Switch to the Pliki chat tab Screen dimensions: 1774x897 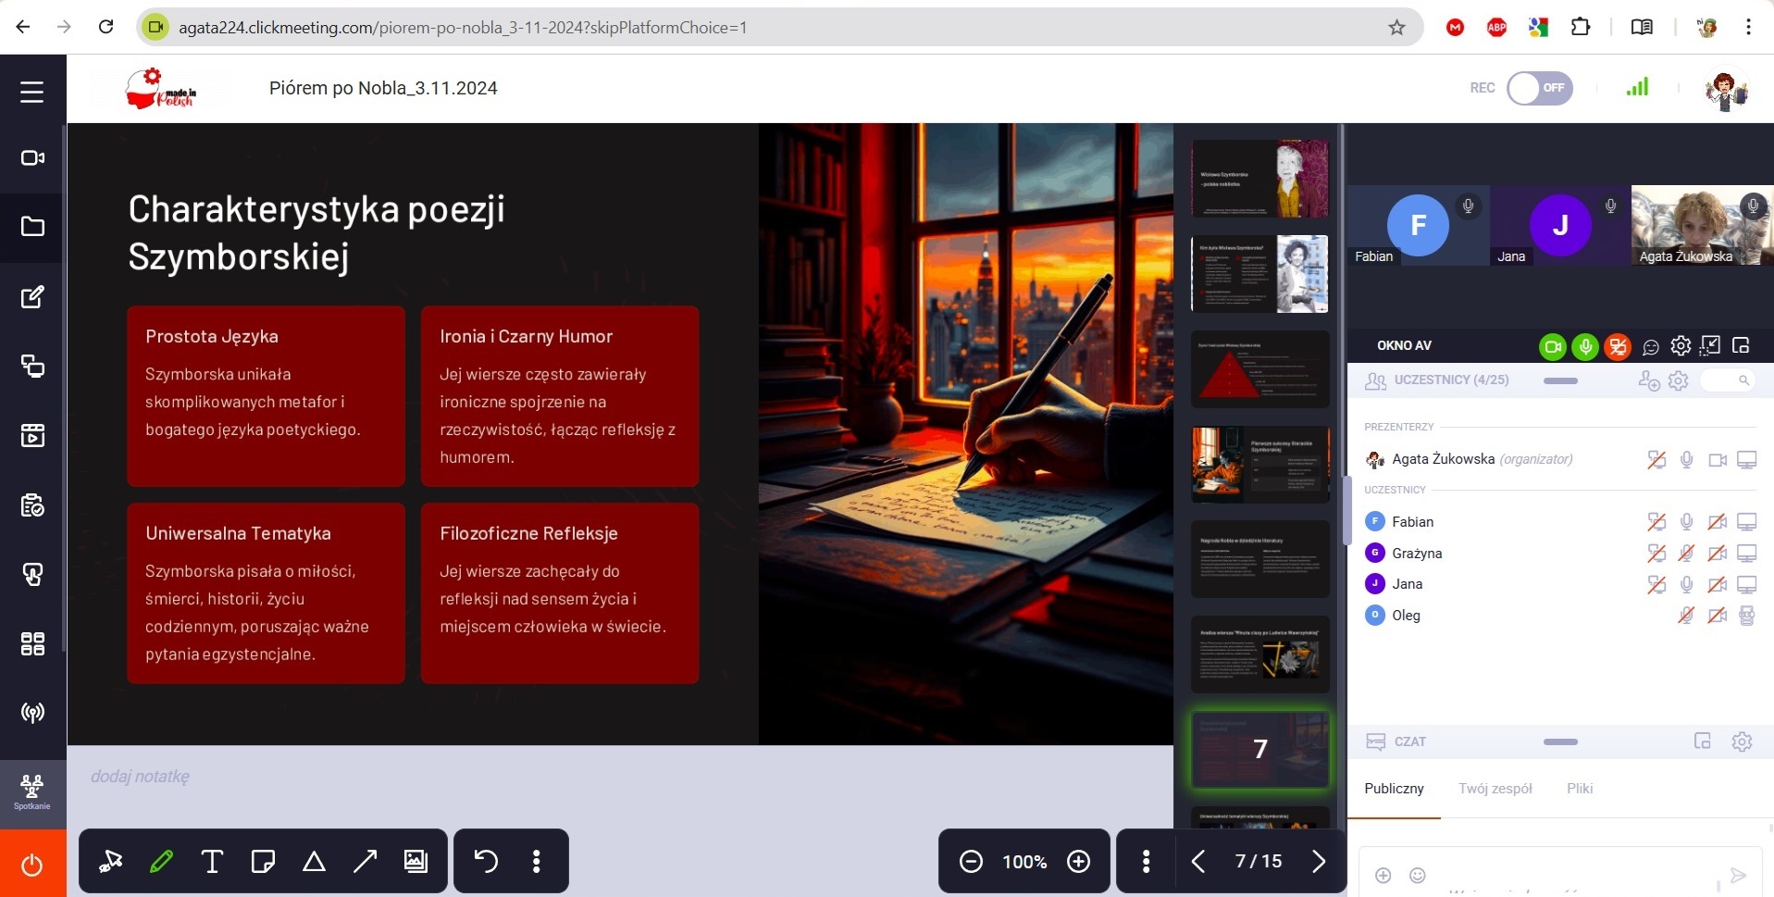coord(1580,789)
